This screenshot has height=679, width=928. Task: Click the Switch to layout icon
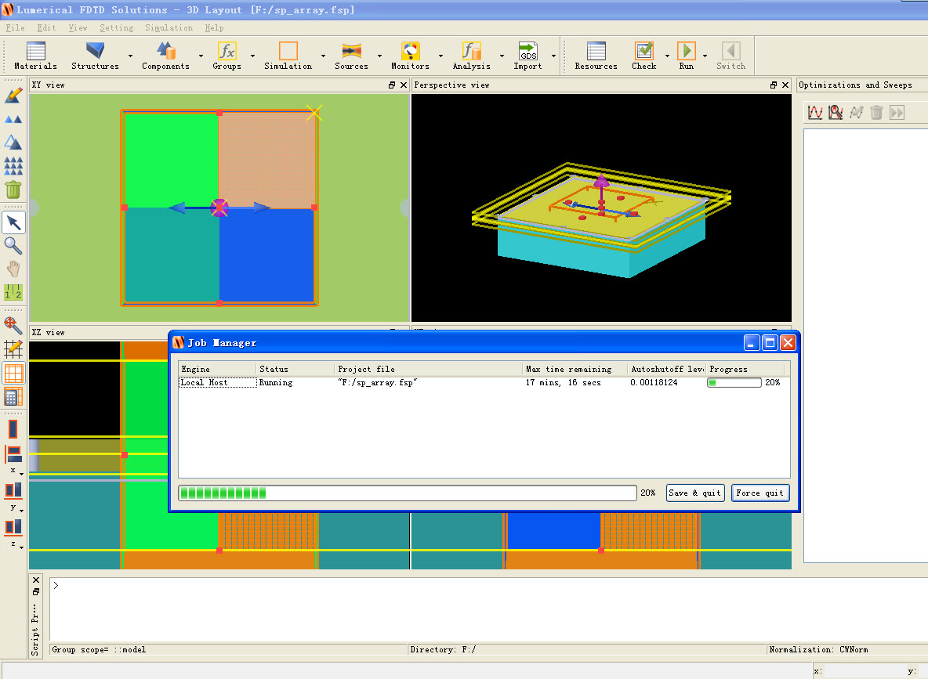click(731, 51)
